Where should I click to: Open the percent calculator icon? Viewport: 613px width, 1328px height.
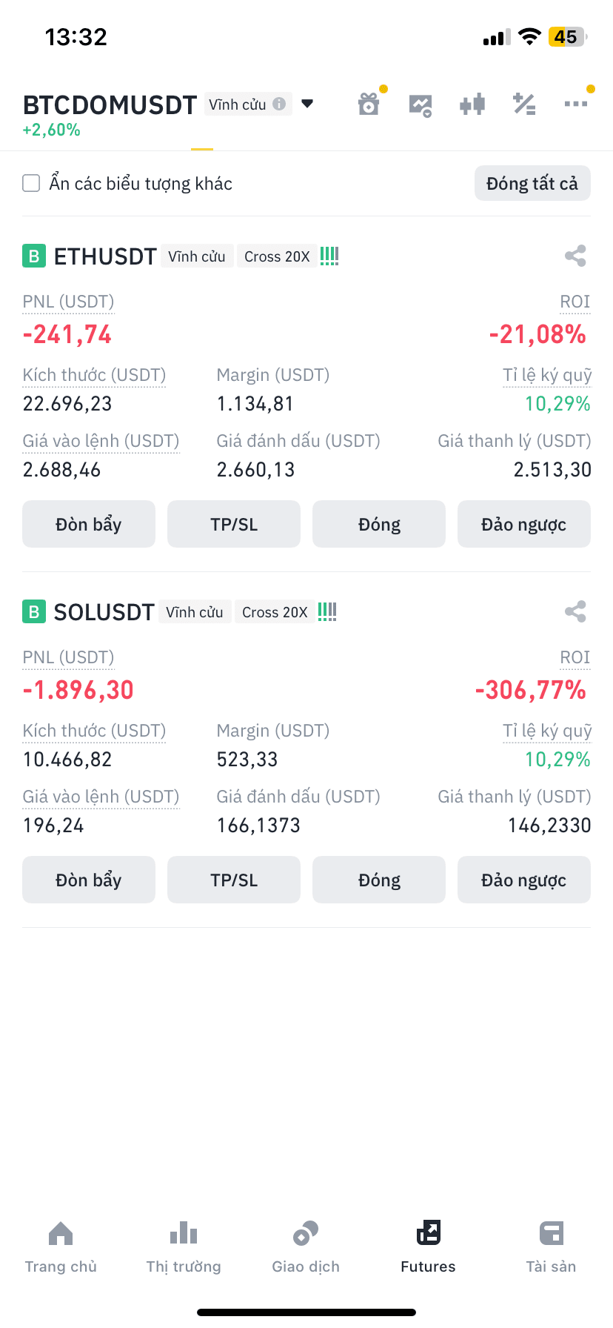[524, 104]
